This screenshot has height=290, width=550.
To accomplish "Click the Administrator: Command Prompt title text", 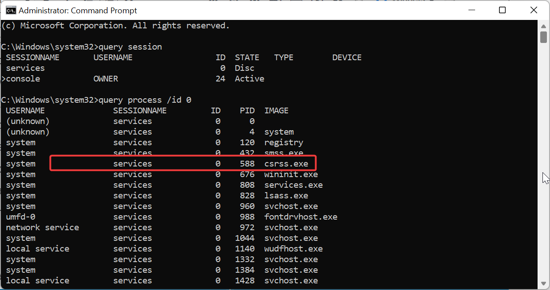I will point(78,10).
